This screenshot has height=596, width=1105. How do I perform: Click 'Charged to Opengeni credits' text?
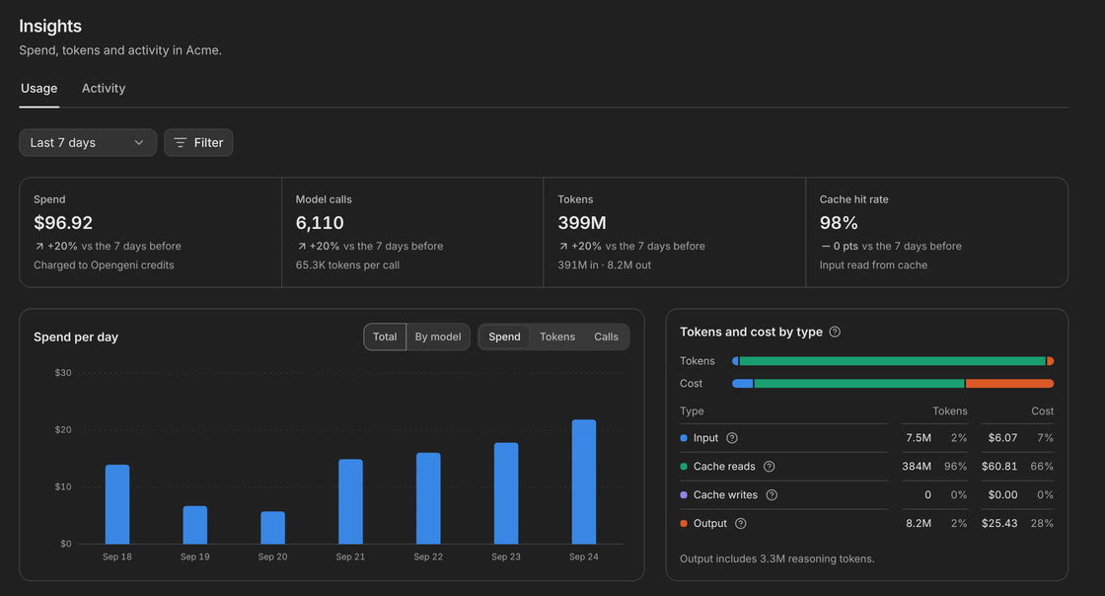click(x=104, y=264)
